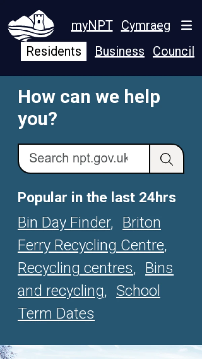Viewport: 202px width, 359px height.
Task: Open the Recycling centres link
Action: (x=75, y=268)
